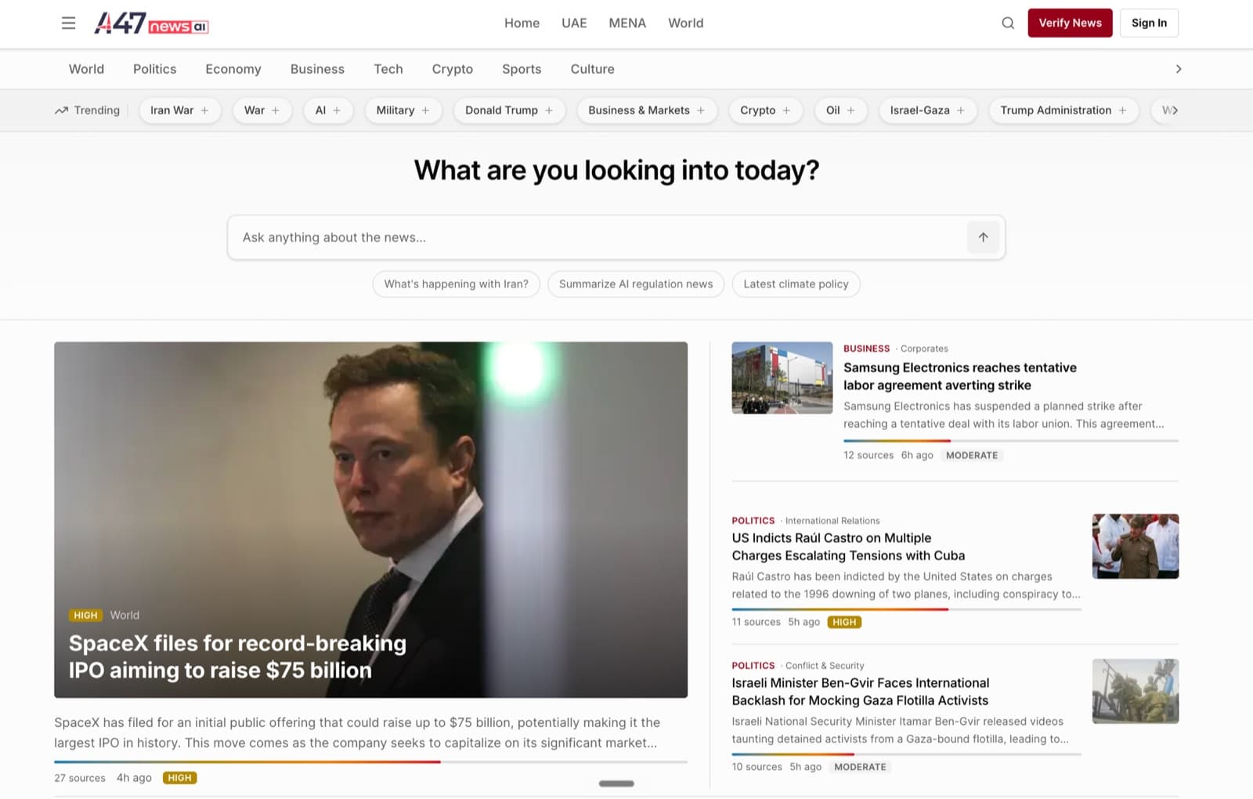Go to Home in top navigation
This screenshot has height=799, width=1253.
pyautogui.click(x=522, y=23)
